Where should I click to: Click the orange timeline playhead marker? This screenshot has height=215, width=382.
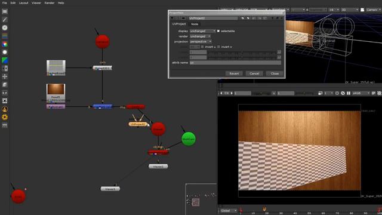(264, 208)
